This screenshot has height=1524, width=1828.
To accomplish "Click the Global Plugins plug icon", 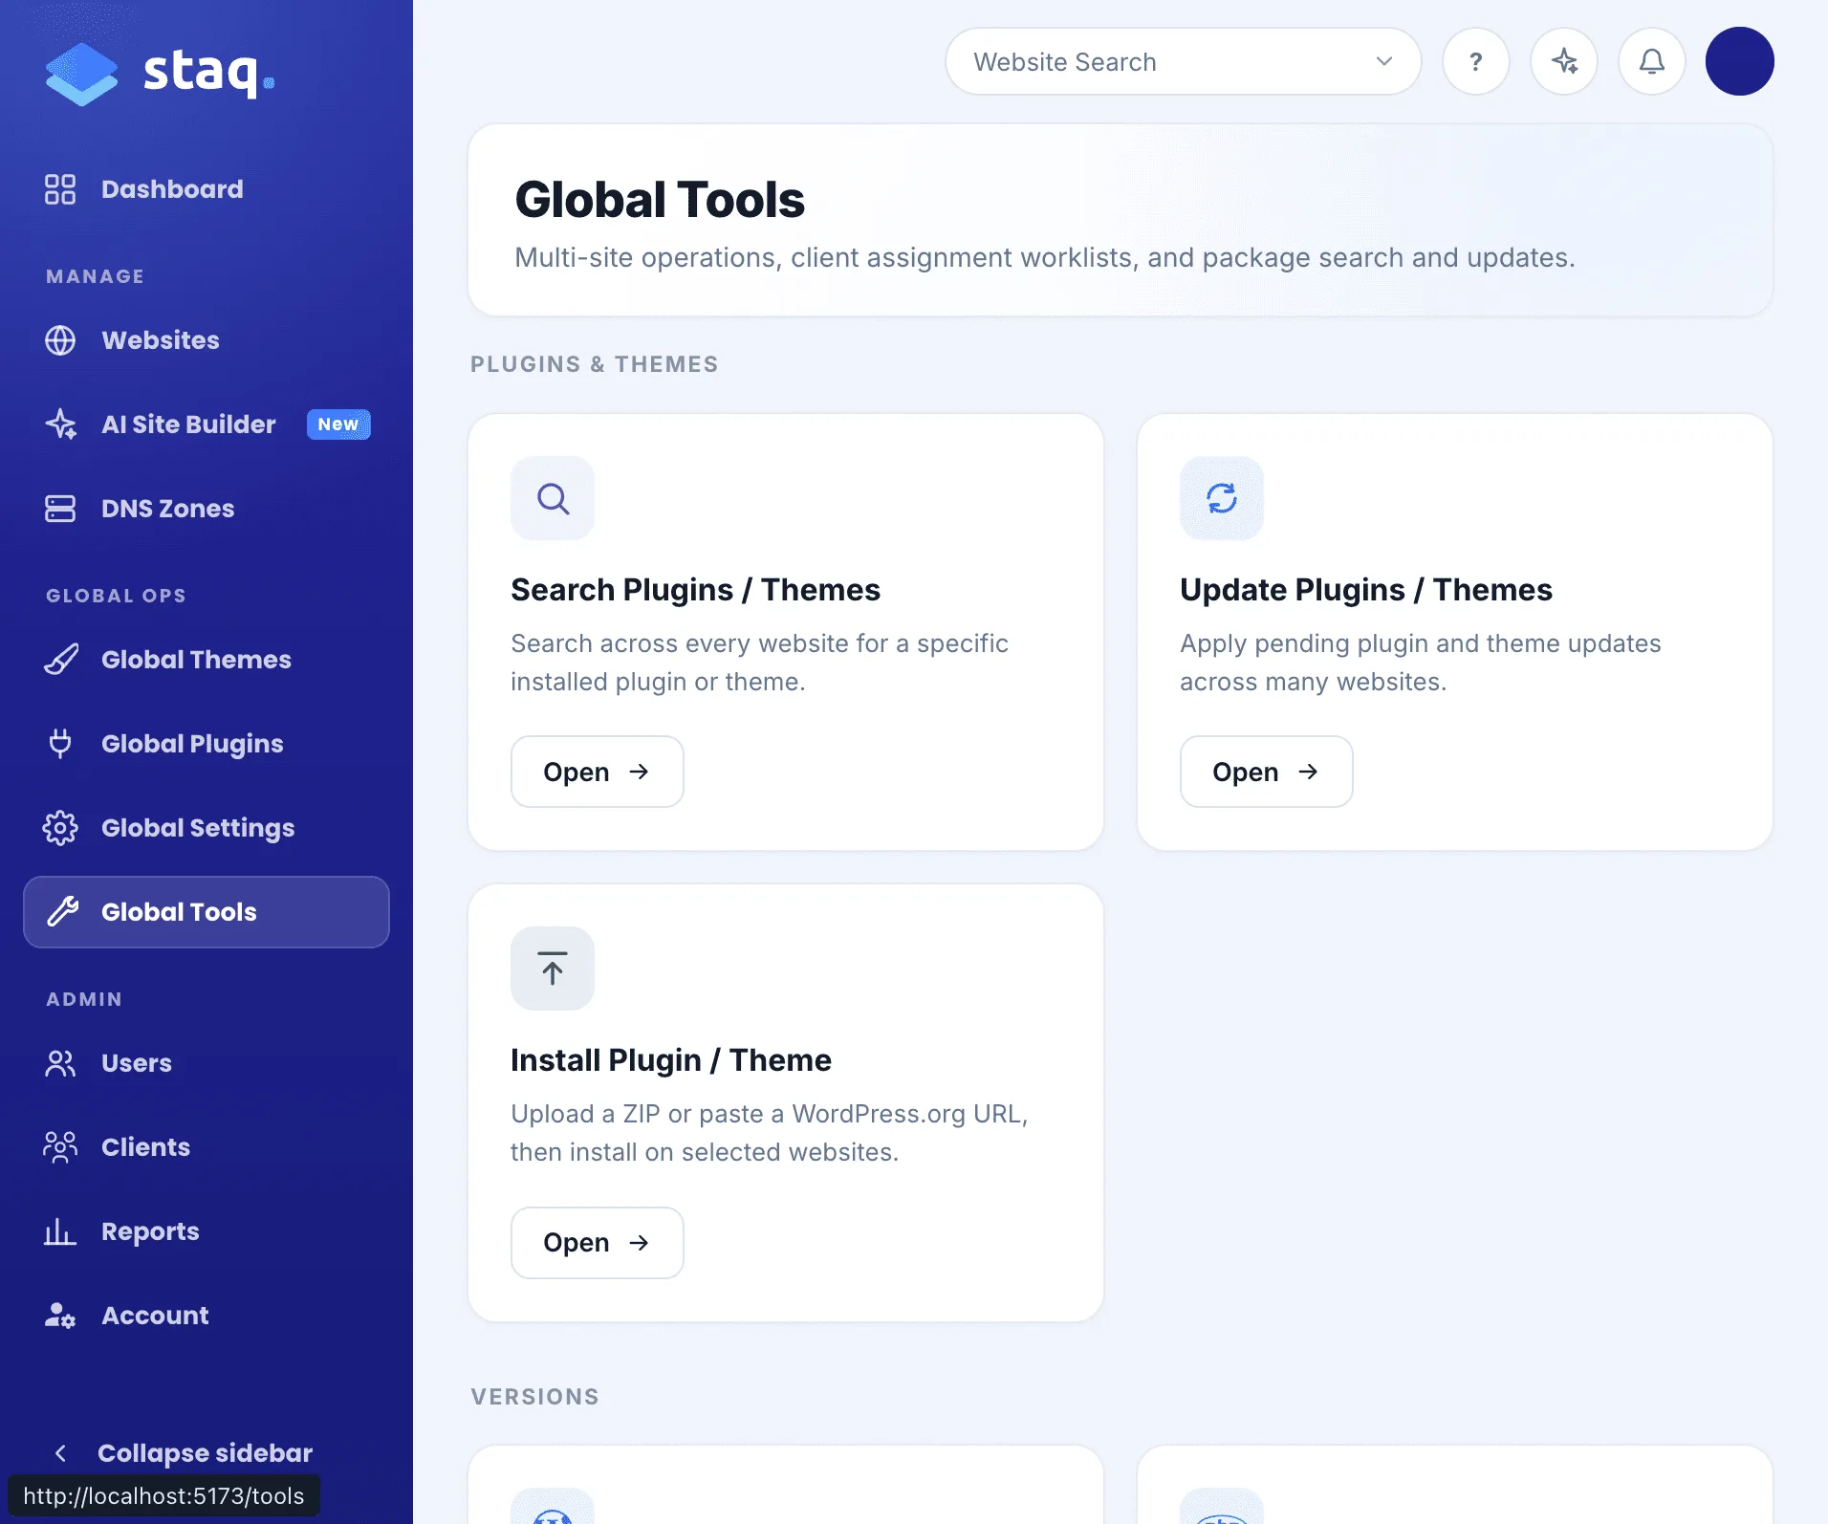I will coord(60,744).
